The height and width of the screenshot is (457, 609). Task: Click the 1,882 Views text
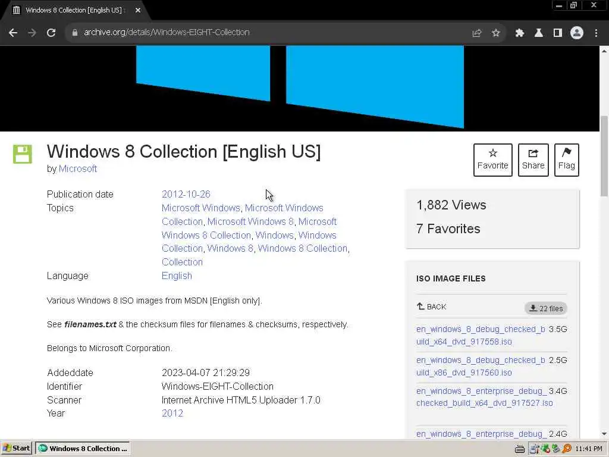(451, 205)
